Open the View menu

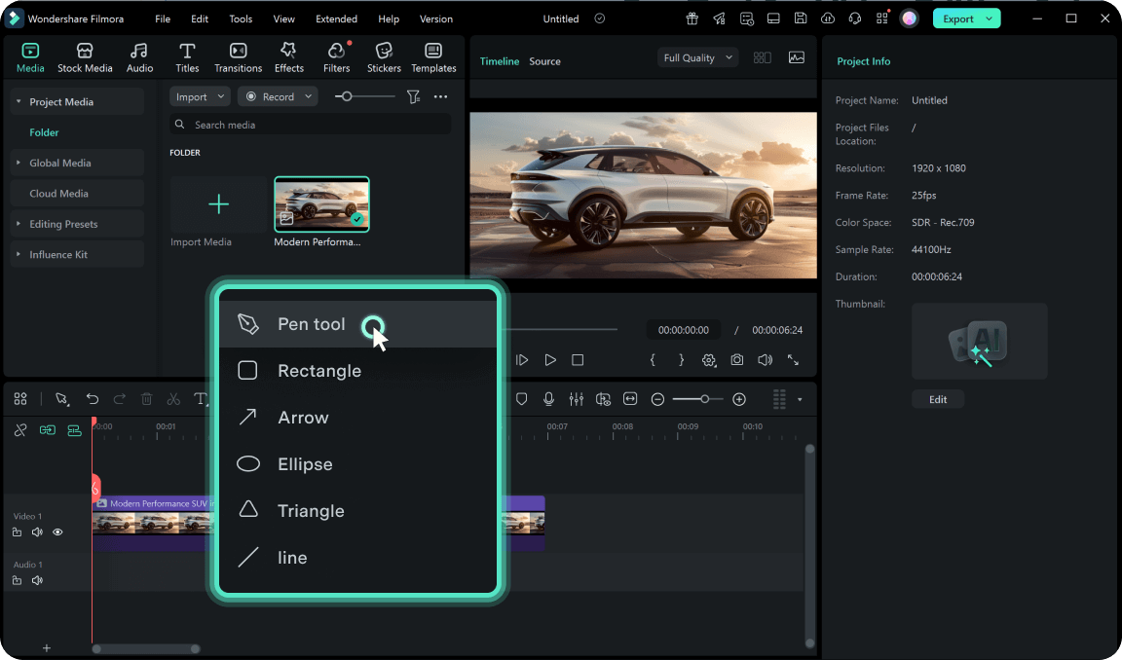[283, 18]
